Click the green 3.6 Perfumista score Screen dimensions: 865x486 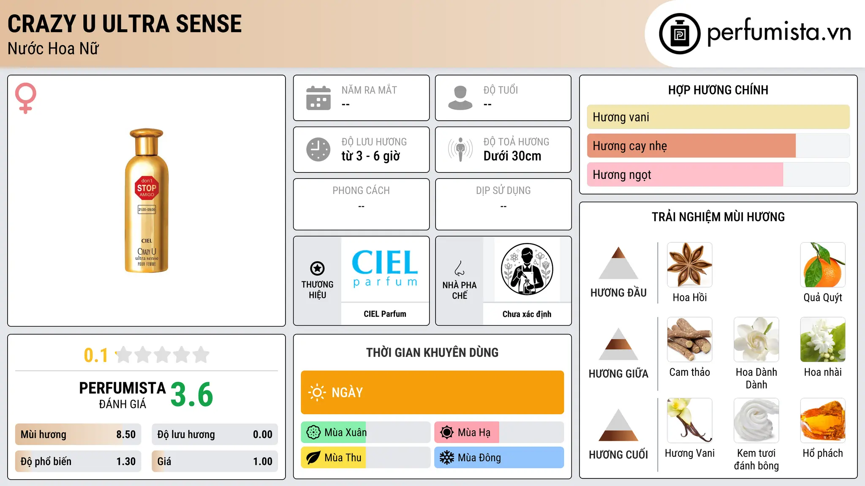point(192,394)
